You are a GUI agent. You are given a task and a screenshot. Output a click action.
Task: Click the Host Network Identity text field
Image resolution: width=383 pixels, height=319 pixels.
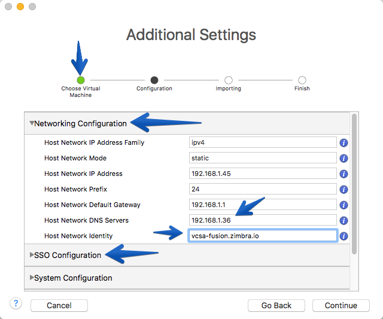[x=263, y=236]
